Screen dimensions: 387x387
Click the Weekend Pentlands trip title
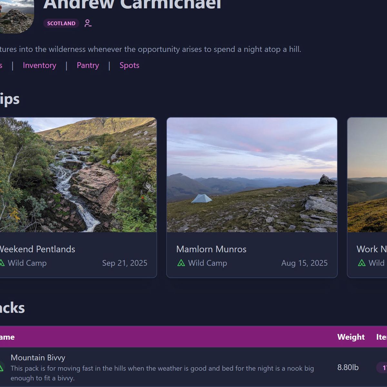[37, 249]
